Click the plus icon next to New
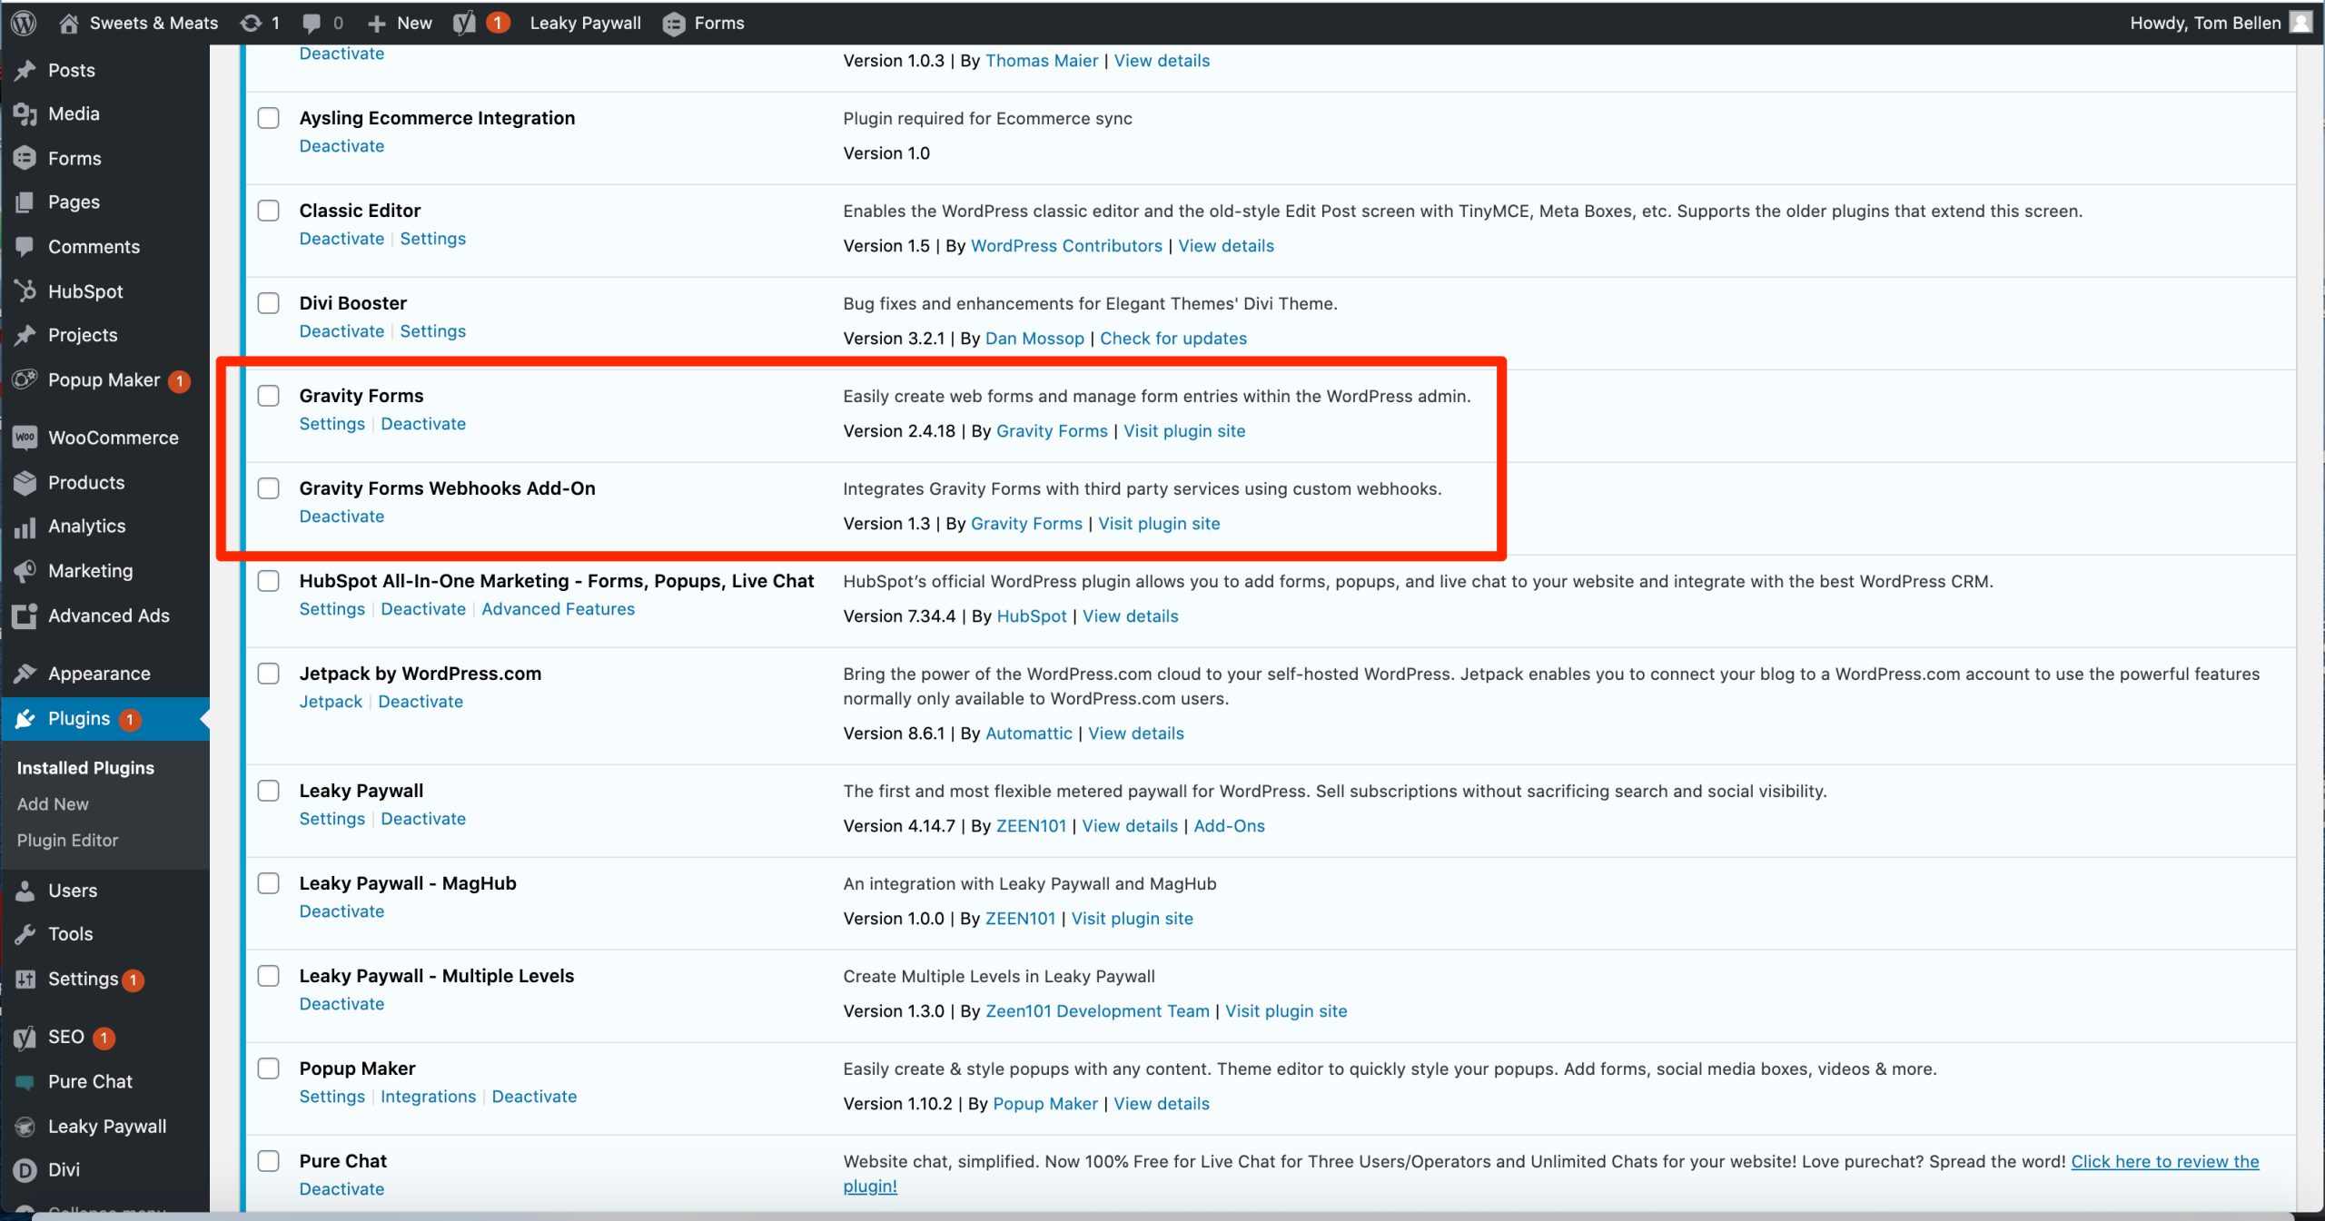This screenshot has width=2325, height=1221. (376, 24)
